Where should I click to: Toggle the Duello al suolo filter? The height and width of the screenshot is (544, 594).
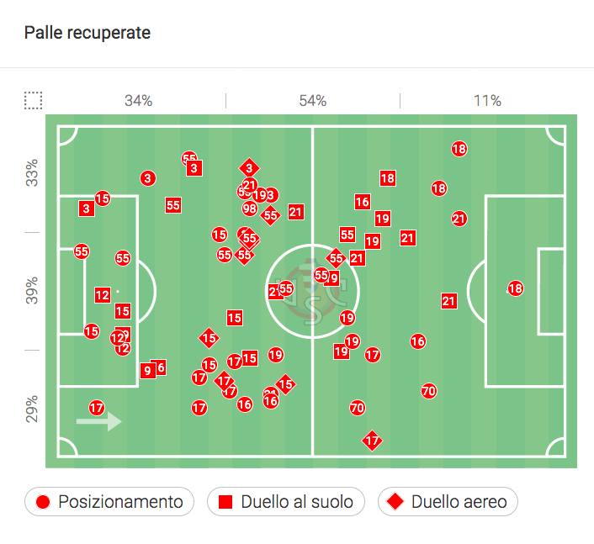(286, 502)
